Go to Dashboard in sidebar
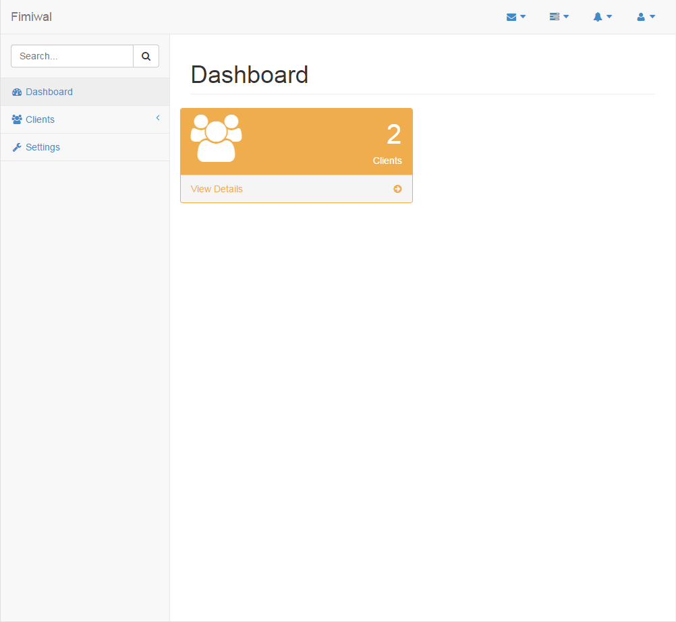The image size is (676, 622). (85, 92)
